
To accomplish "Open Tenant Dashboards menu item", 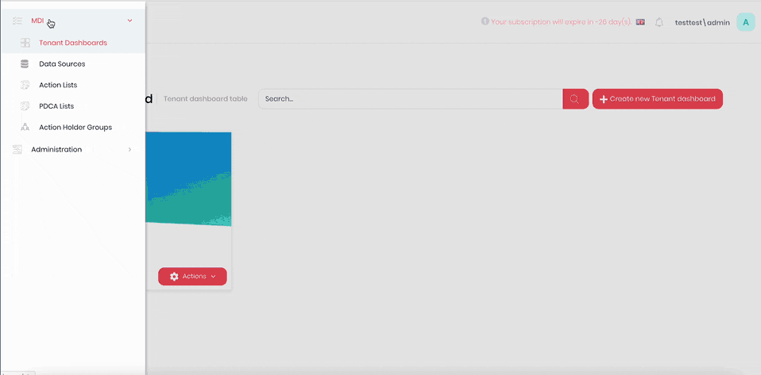I will 73,43.
